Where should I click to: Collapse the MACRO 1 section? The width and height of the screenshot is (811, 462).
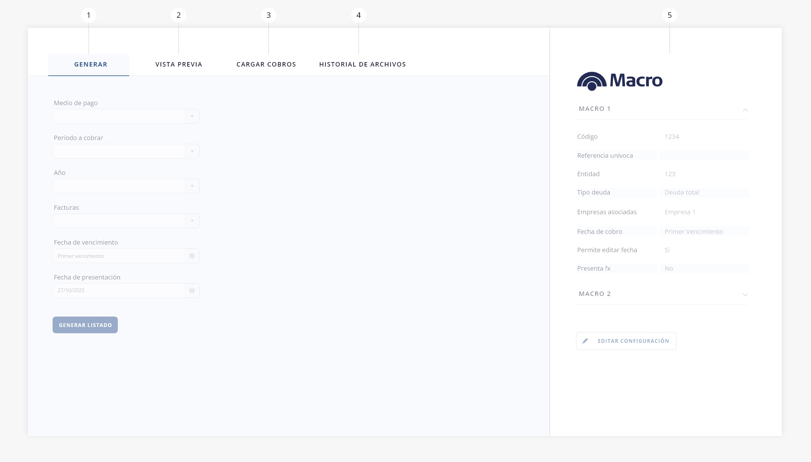(745, 110)
